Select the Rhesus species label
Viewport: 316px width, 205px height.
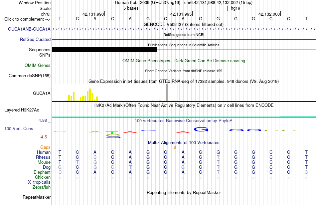pos(43,157)
